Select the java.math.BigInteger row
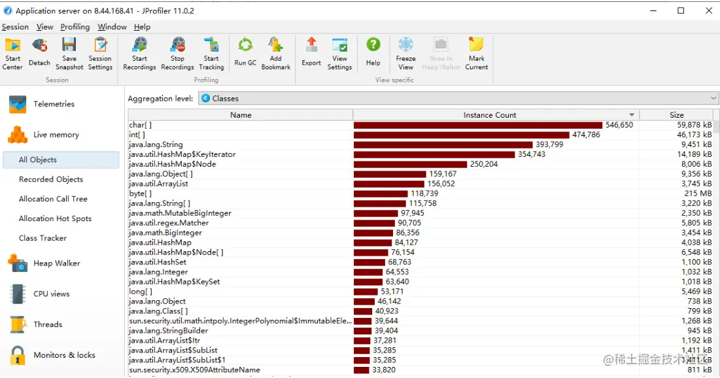The width and height of the screenshot is (720, 378). [x=420, y=233]
